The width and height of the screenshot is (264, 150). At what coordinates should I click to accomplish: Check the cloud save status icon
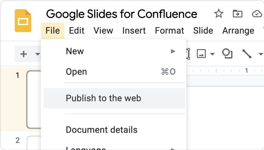pyautogui.click(x=257, y=14)
